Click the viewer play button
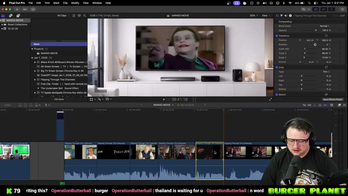Image resolution: width=348 pixels, height=196 pixels. (x=164, y=100)
